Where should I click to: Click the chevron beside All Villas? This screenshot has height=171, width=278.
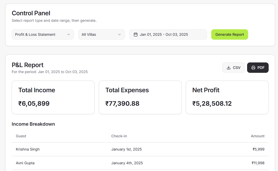click(x=120, y=34)
